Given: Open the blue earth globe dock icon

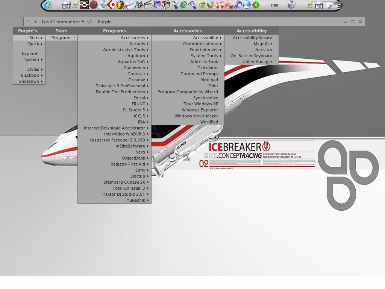Looking at the screenshot, I should click(x=247, y=5).
